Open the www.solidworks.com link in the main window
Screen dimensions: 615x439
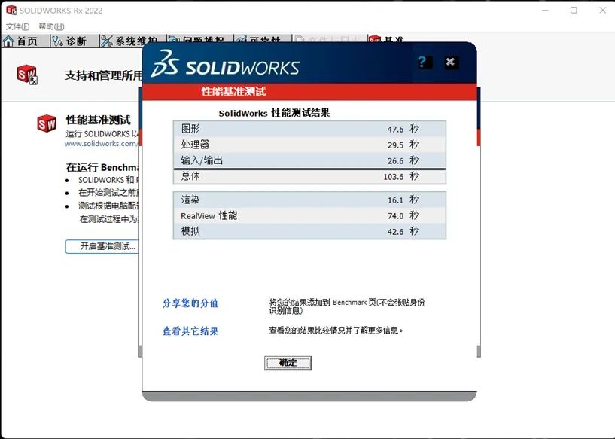click(101, 144)
